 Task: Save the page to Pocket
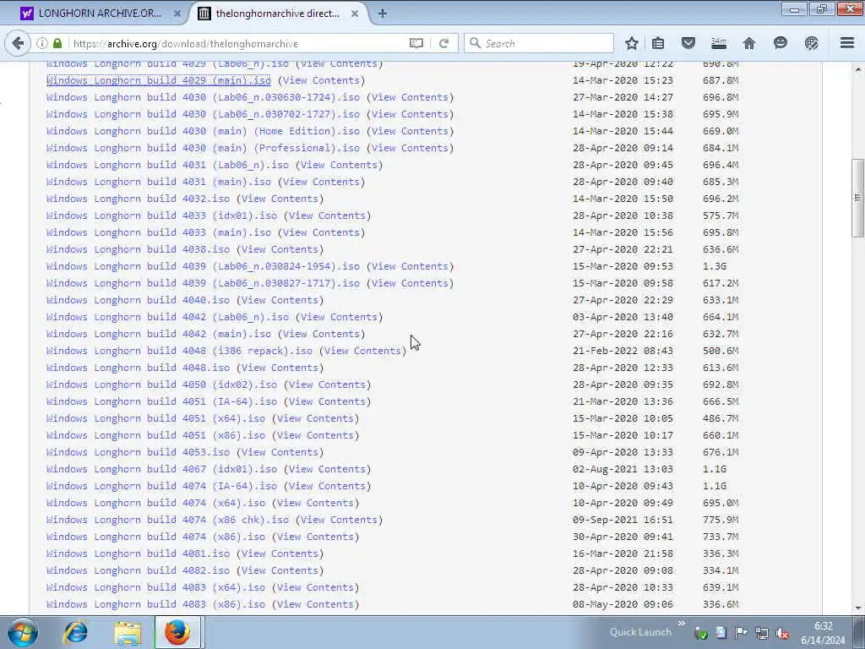(x=688, y=43)
